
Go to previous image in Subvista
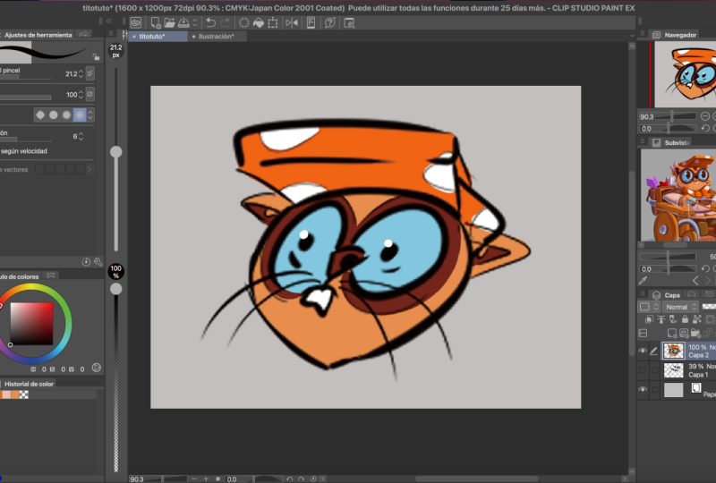pyautogui.click(x=695, y=280)
